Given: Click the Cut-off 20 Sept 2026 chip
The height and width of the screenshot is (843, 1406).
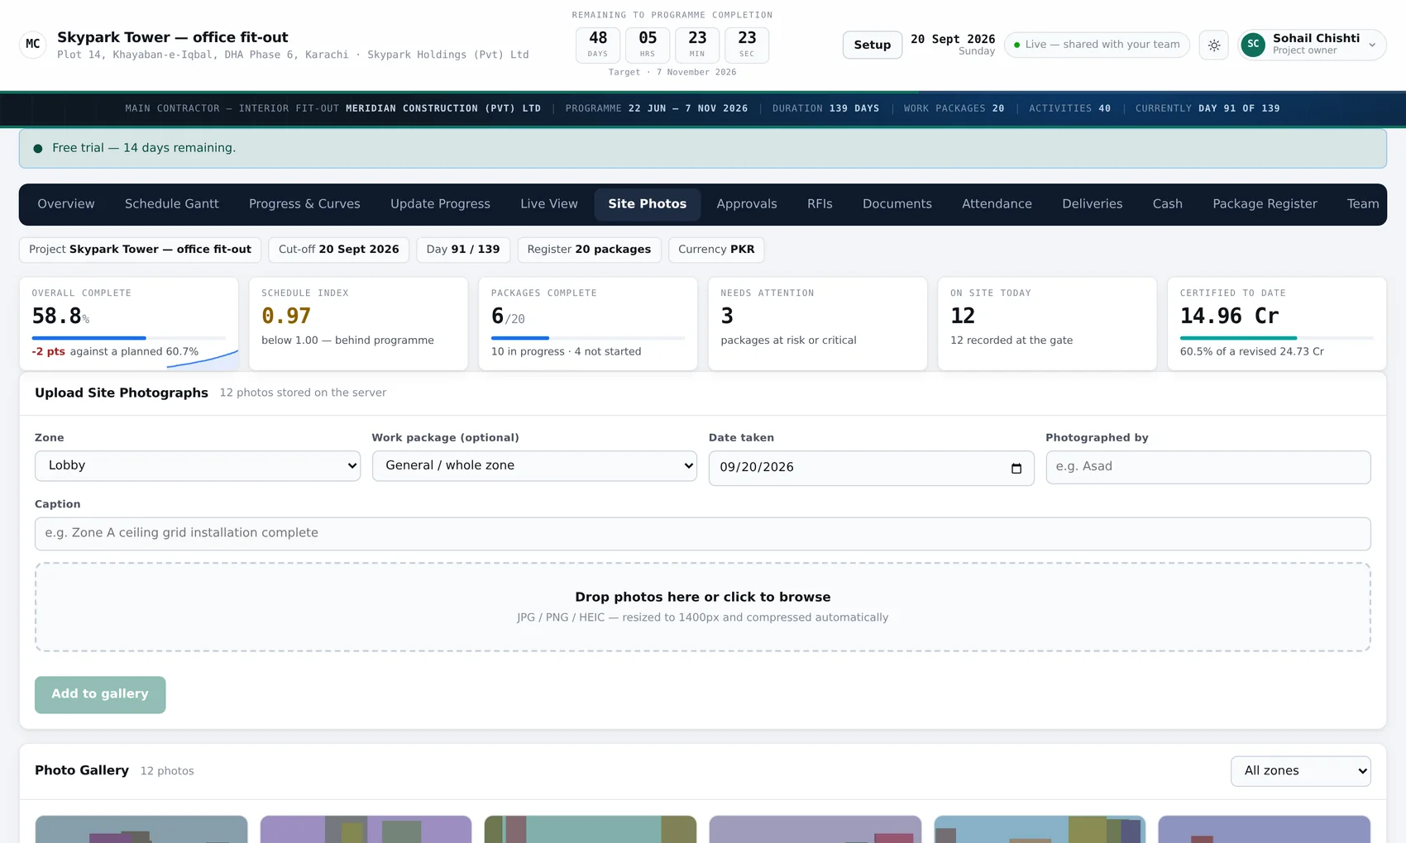Looking at the screenshot, I should click(x=338, y=250).
